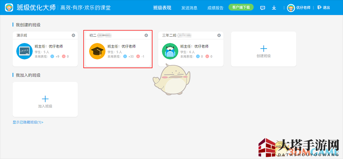Click the 退出 logout link
Screen dimensions: 343x159
click(x=326, y=8)
